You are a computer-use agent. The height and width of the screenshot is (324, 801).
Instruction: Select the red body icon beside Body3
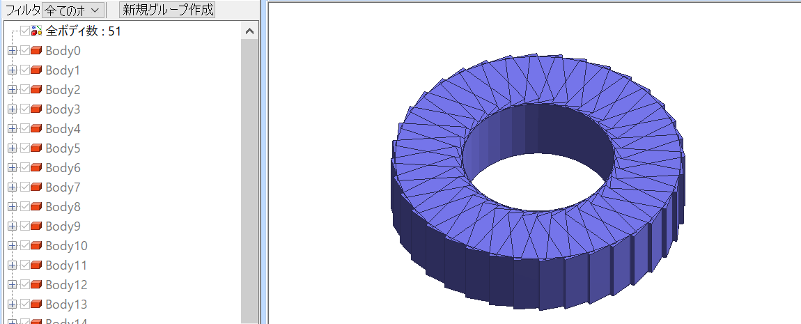(x=36, y=109)
